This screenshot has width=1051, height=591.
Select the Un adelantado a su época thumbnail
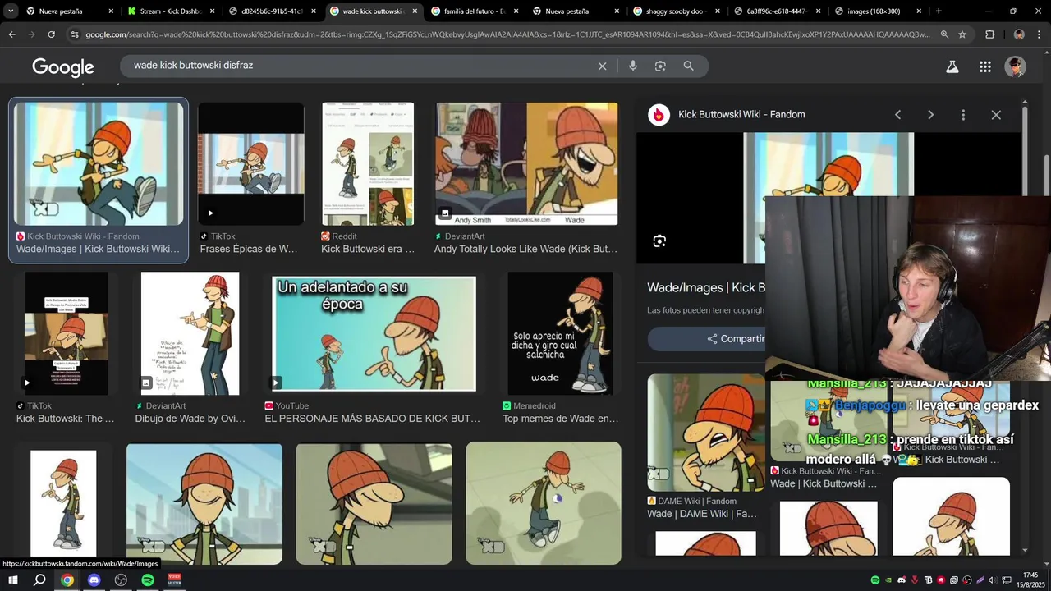pyautogui.click(x=374, y=333)
